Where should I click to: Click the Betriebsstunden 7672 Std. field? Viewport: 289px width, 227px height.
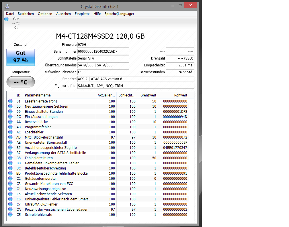180,72
